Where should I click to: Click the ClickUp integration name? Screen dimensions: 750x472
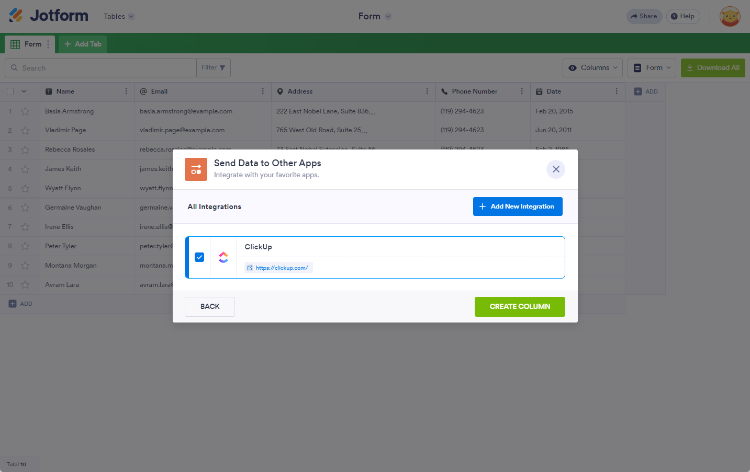pos(259,247)
